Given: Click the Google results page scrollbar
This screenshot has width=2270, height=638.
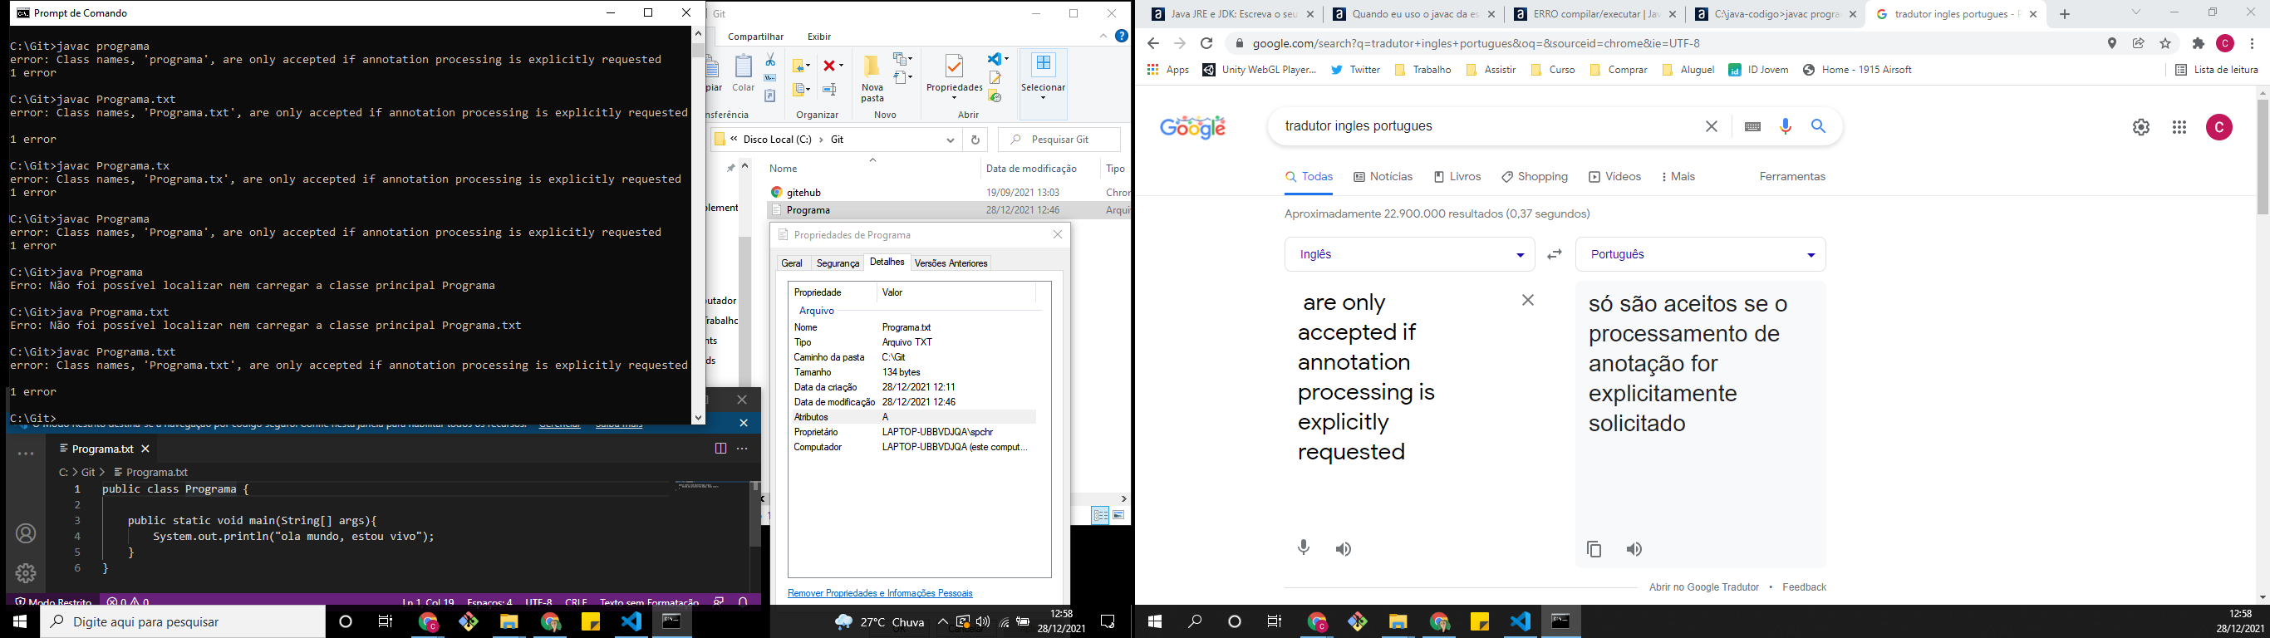Looking at the screenshot, I should click(x=2262, y=157).
